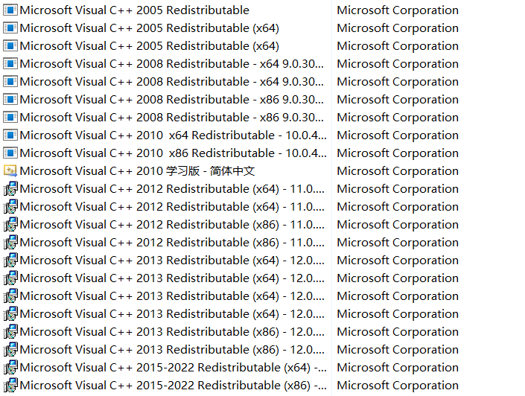
Task: Click icon for Visual C++ 2015-2022 Redistributable (x64)
Action: (x=10, y=367)
